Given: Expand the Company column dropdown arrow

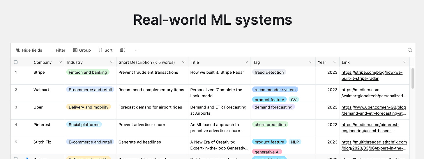Looking at the screenshot, I should click(60, 62).
